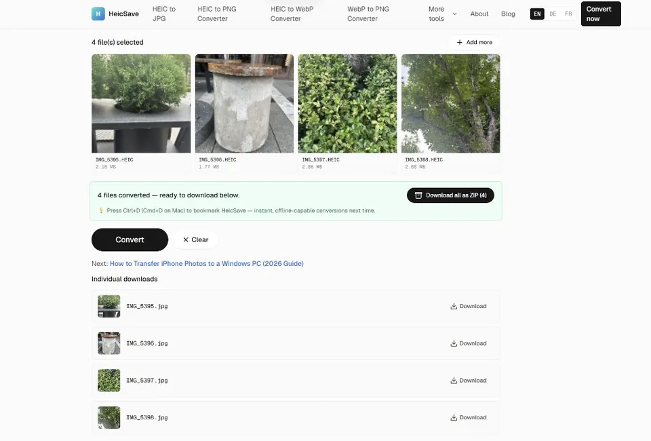This screenshot has height=441, width=651.
Task: Click the plus icon in Add more
Action: (459, 42)
